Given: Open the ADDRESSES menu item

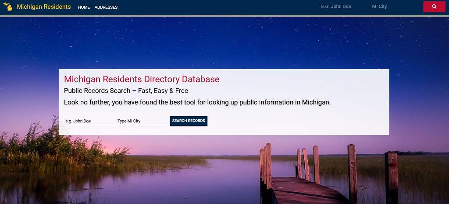Looking at the screenshot, I should click(106, 7).
